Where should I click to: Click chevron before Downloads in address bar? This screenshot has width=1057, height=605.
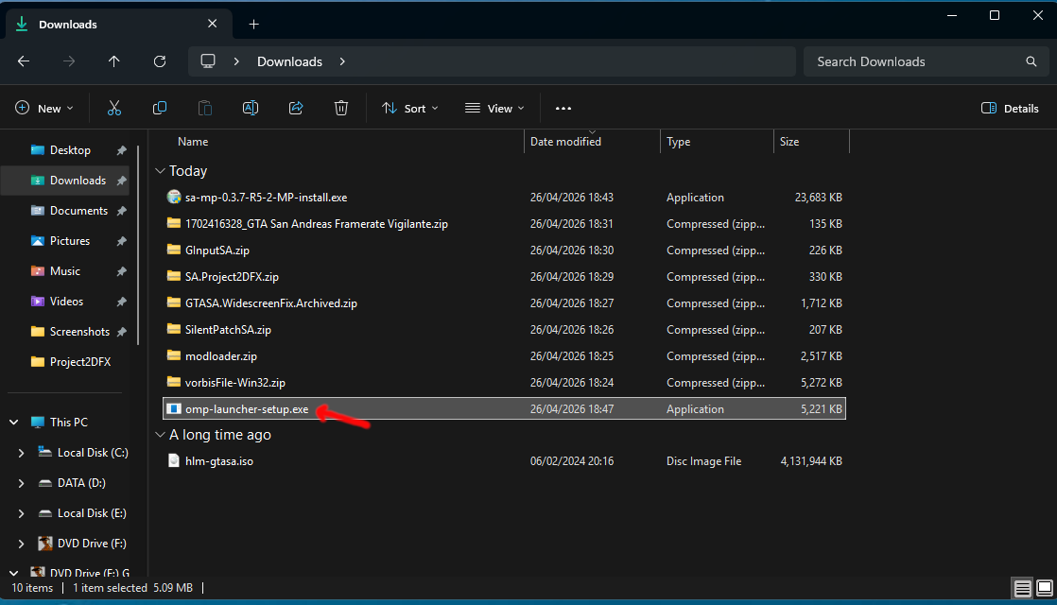coord(236,61)
